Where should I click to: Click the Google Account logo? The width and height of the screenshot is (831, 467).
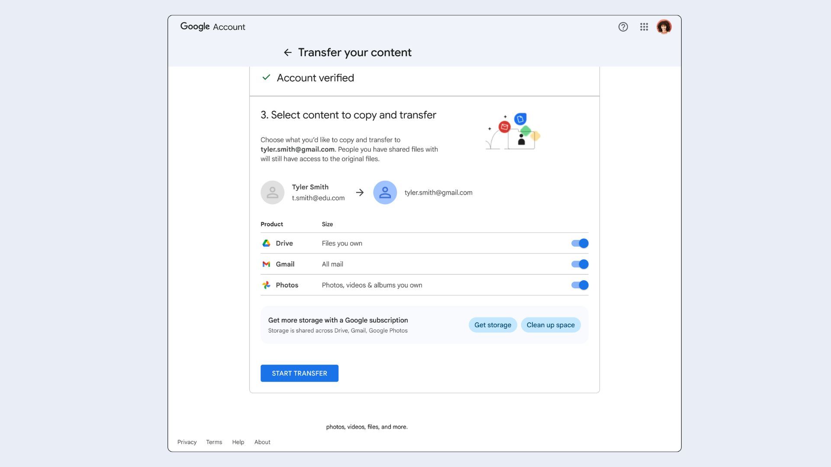pyautogui.click(x=213, y=27)
